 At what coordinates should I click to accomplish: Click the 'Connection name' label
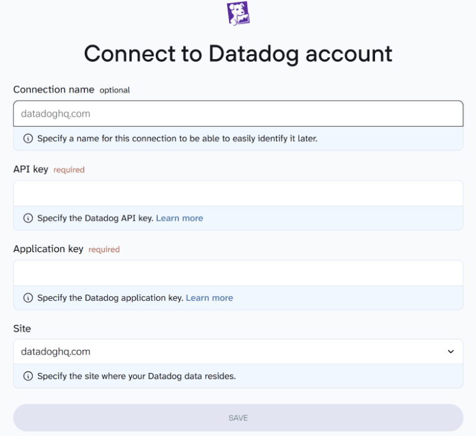(54, 90)
